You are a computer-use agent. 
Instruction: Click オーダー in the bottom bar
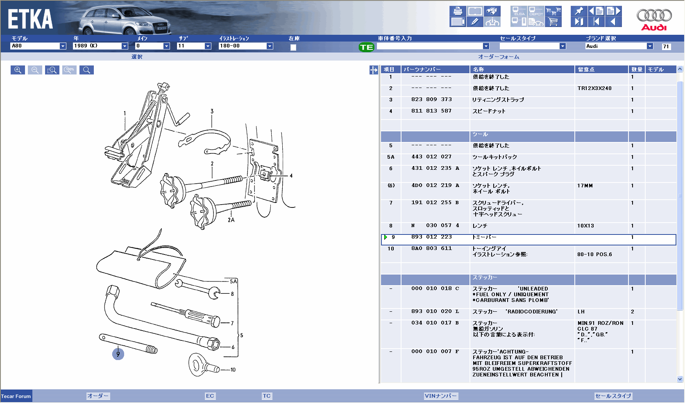[98, 396]
